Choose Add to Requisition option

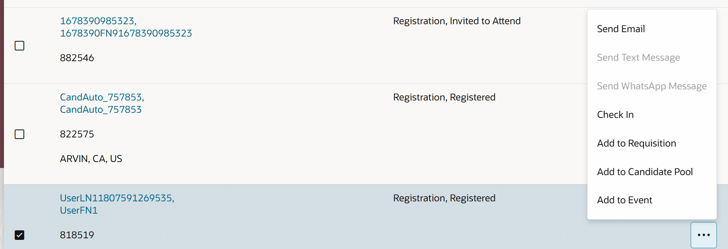pos(636,143)
